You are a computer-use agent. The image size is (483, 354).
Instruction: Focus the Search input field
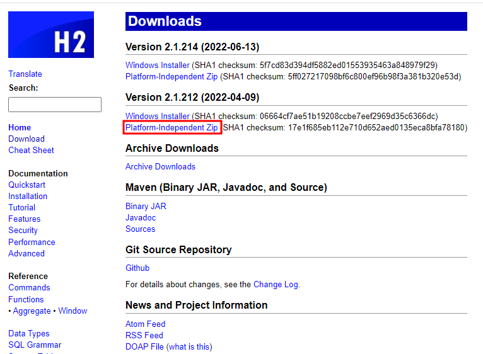(x=55, y=105)
